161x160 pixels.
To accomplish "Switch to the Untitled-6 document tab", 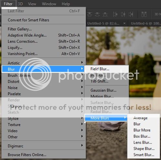I will point(146,23).
